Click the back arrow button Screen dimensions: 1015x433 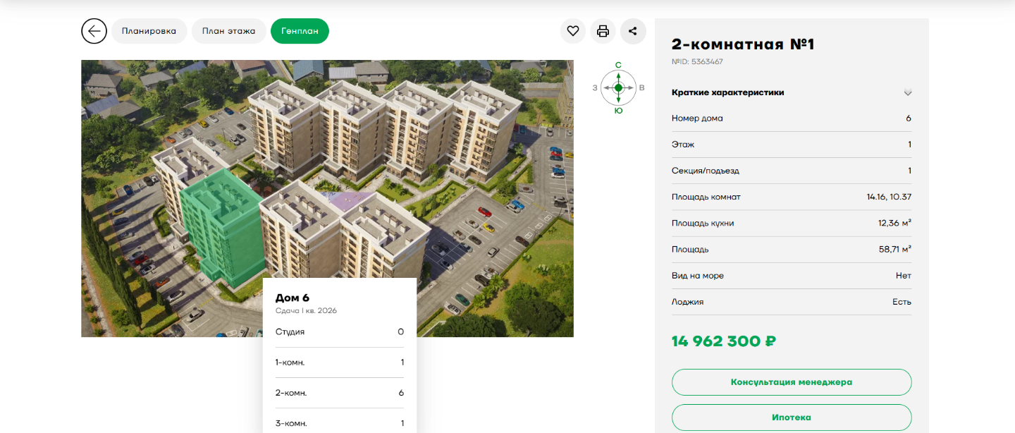pos(94,31)
